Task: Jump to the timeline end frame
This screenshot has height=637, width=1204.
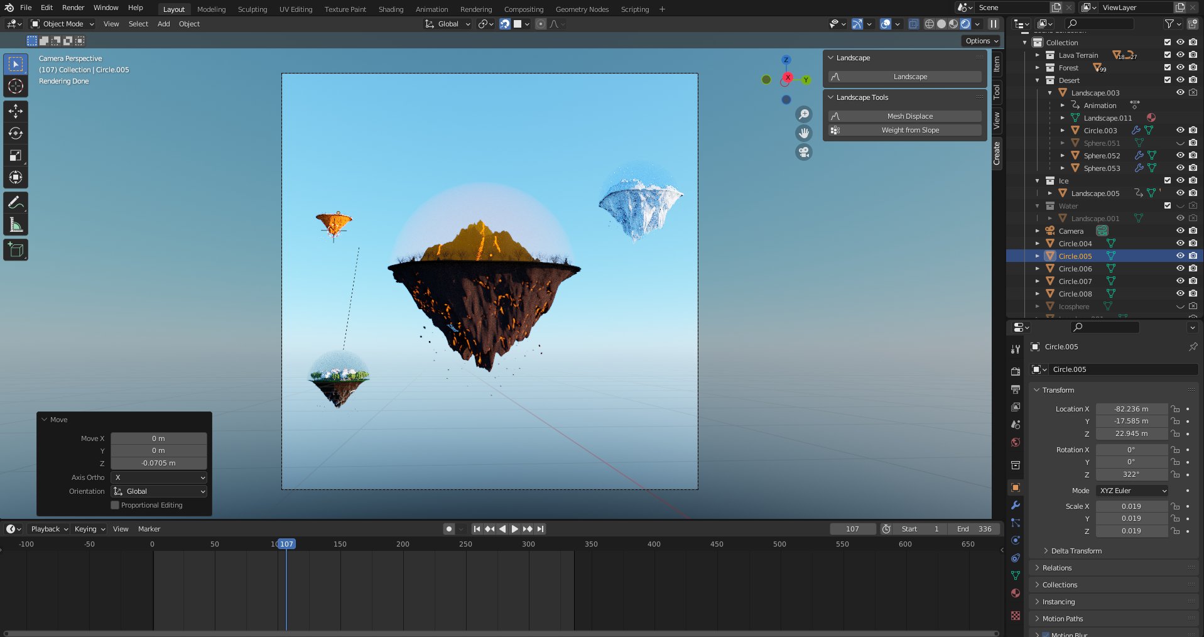Action: pos(540,529)
